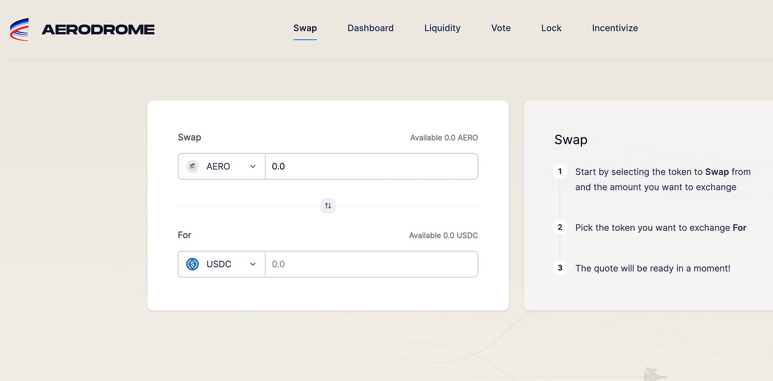Click the Available 0.0 AERO balance

[x=444, y=137]
